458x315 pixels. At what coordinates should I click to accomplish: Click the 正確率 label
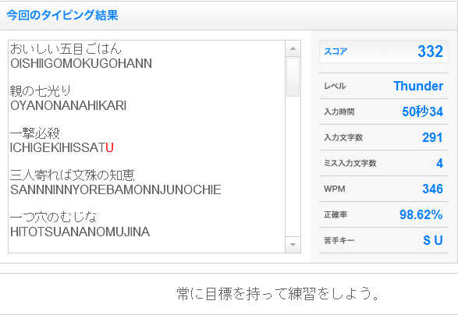point(336,215)
